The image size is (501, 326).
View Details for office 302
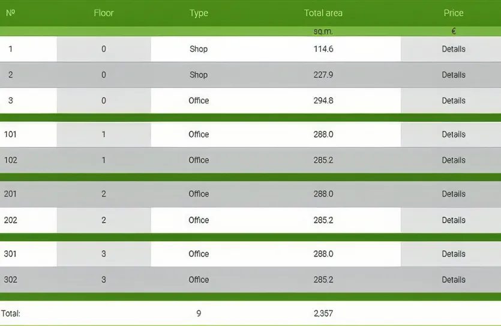(x=453, y=280)
